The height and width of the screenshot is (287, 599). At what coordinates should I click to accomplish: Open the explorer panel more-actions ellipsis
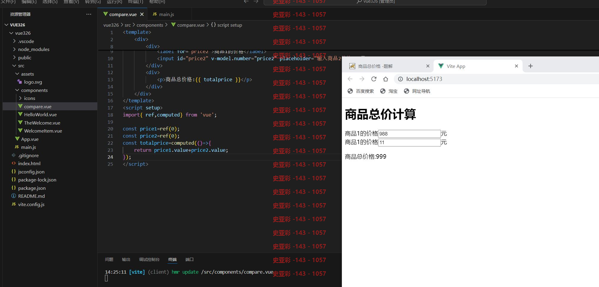point(89,14)
